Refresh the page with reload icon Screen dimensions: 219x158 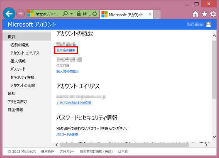[x=95, y=14]
